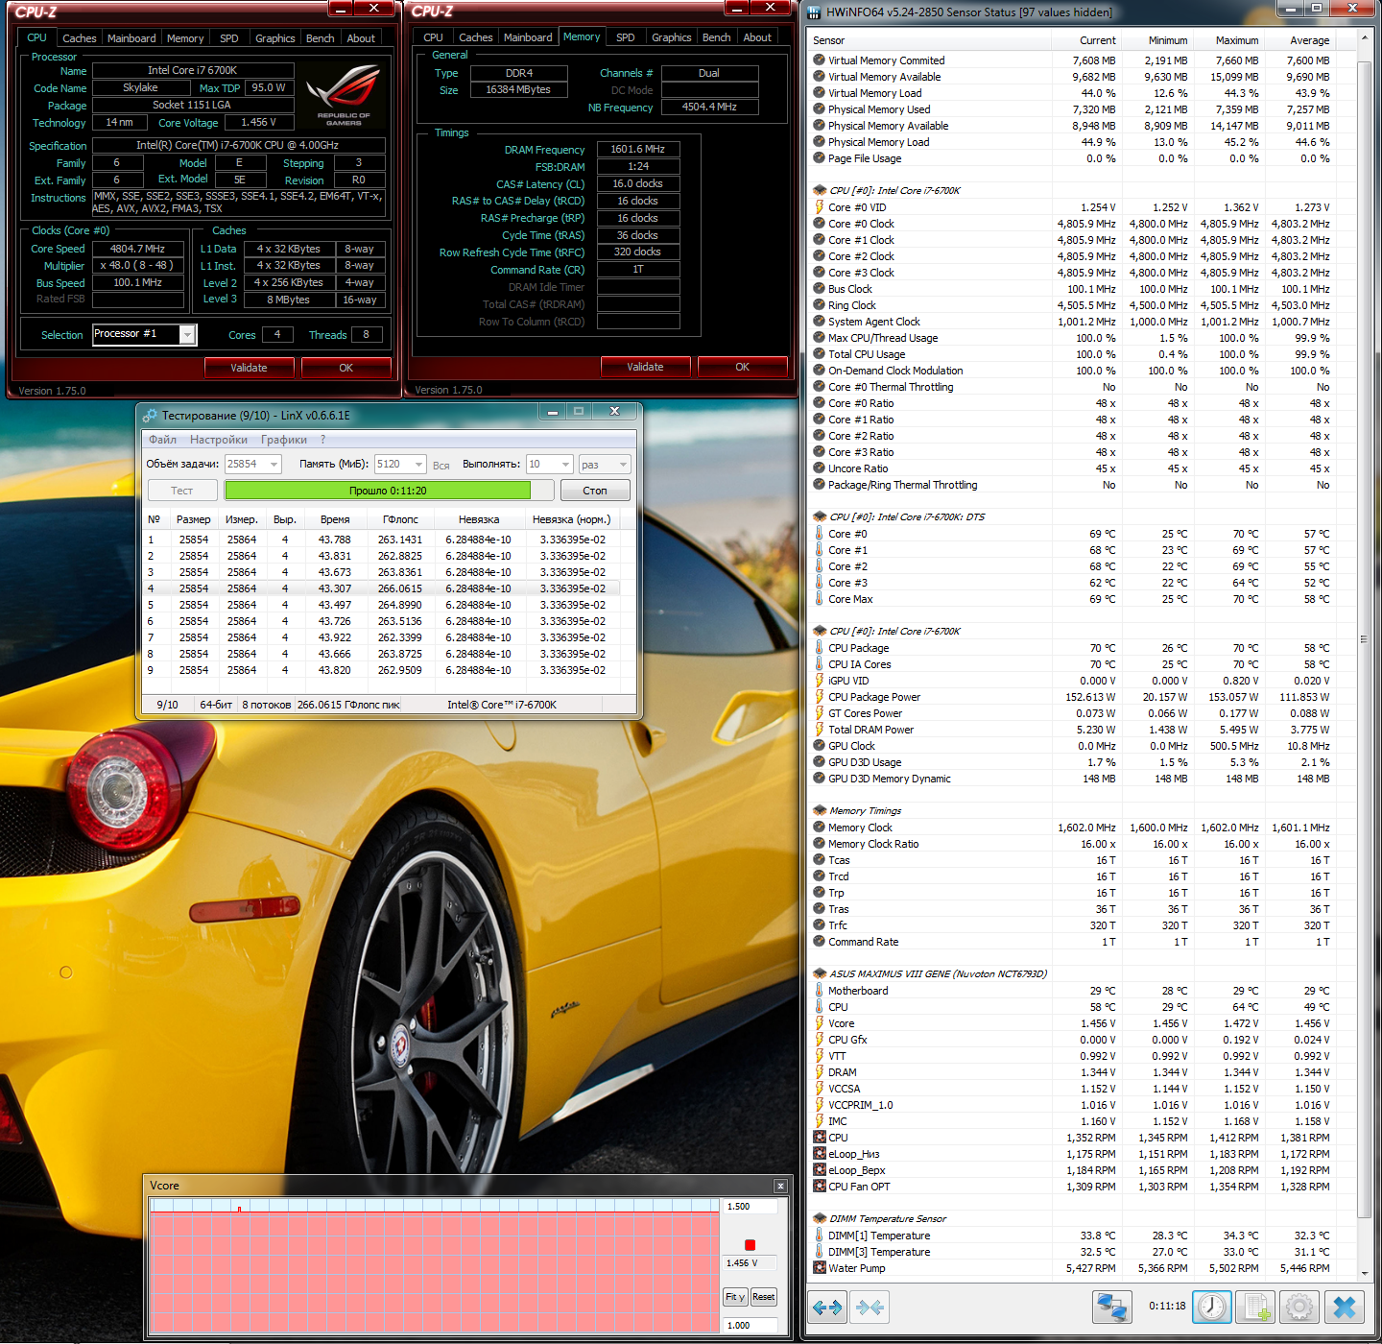Open the Настройки menu in LinX
Image resolution: width=1382 pixels, height=1344 pixels.
point(219,440)
